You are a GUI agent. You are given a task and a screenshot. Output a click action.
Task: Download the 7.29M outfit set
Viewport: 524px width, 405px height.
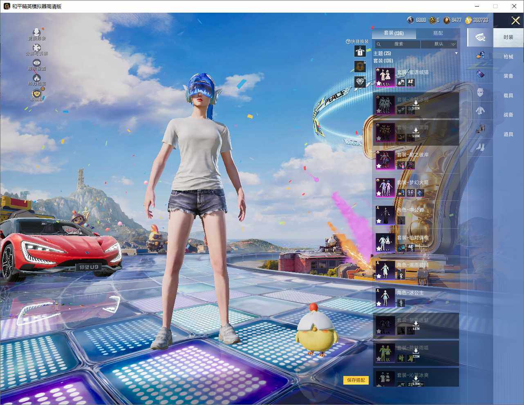click(x=416, y=354)
